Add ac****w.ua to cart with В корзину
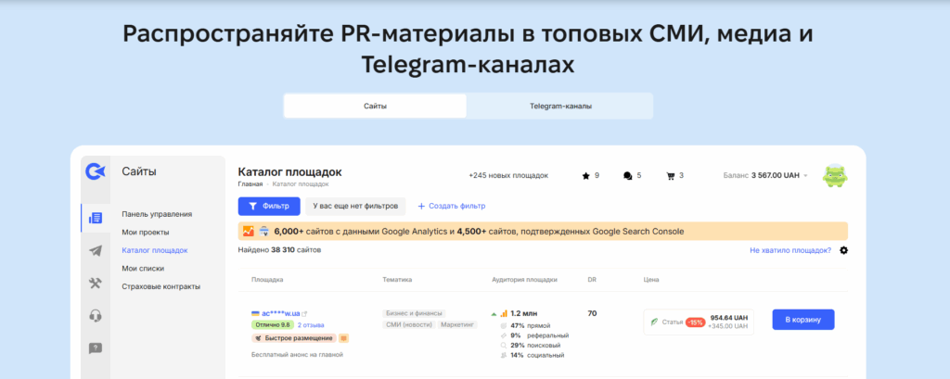 click(x=803, y=320)
